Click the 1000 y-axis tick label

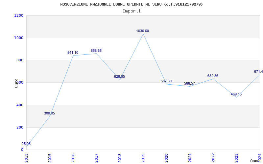19,38
